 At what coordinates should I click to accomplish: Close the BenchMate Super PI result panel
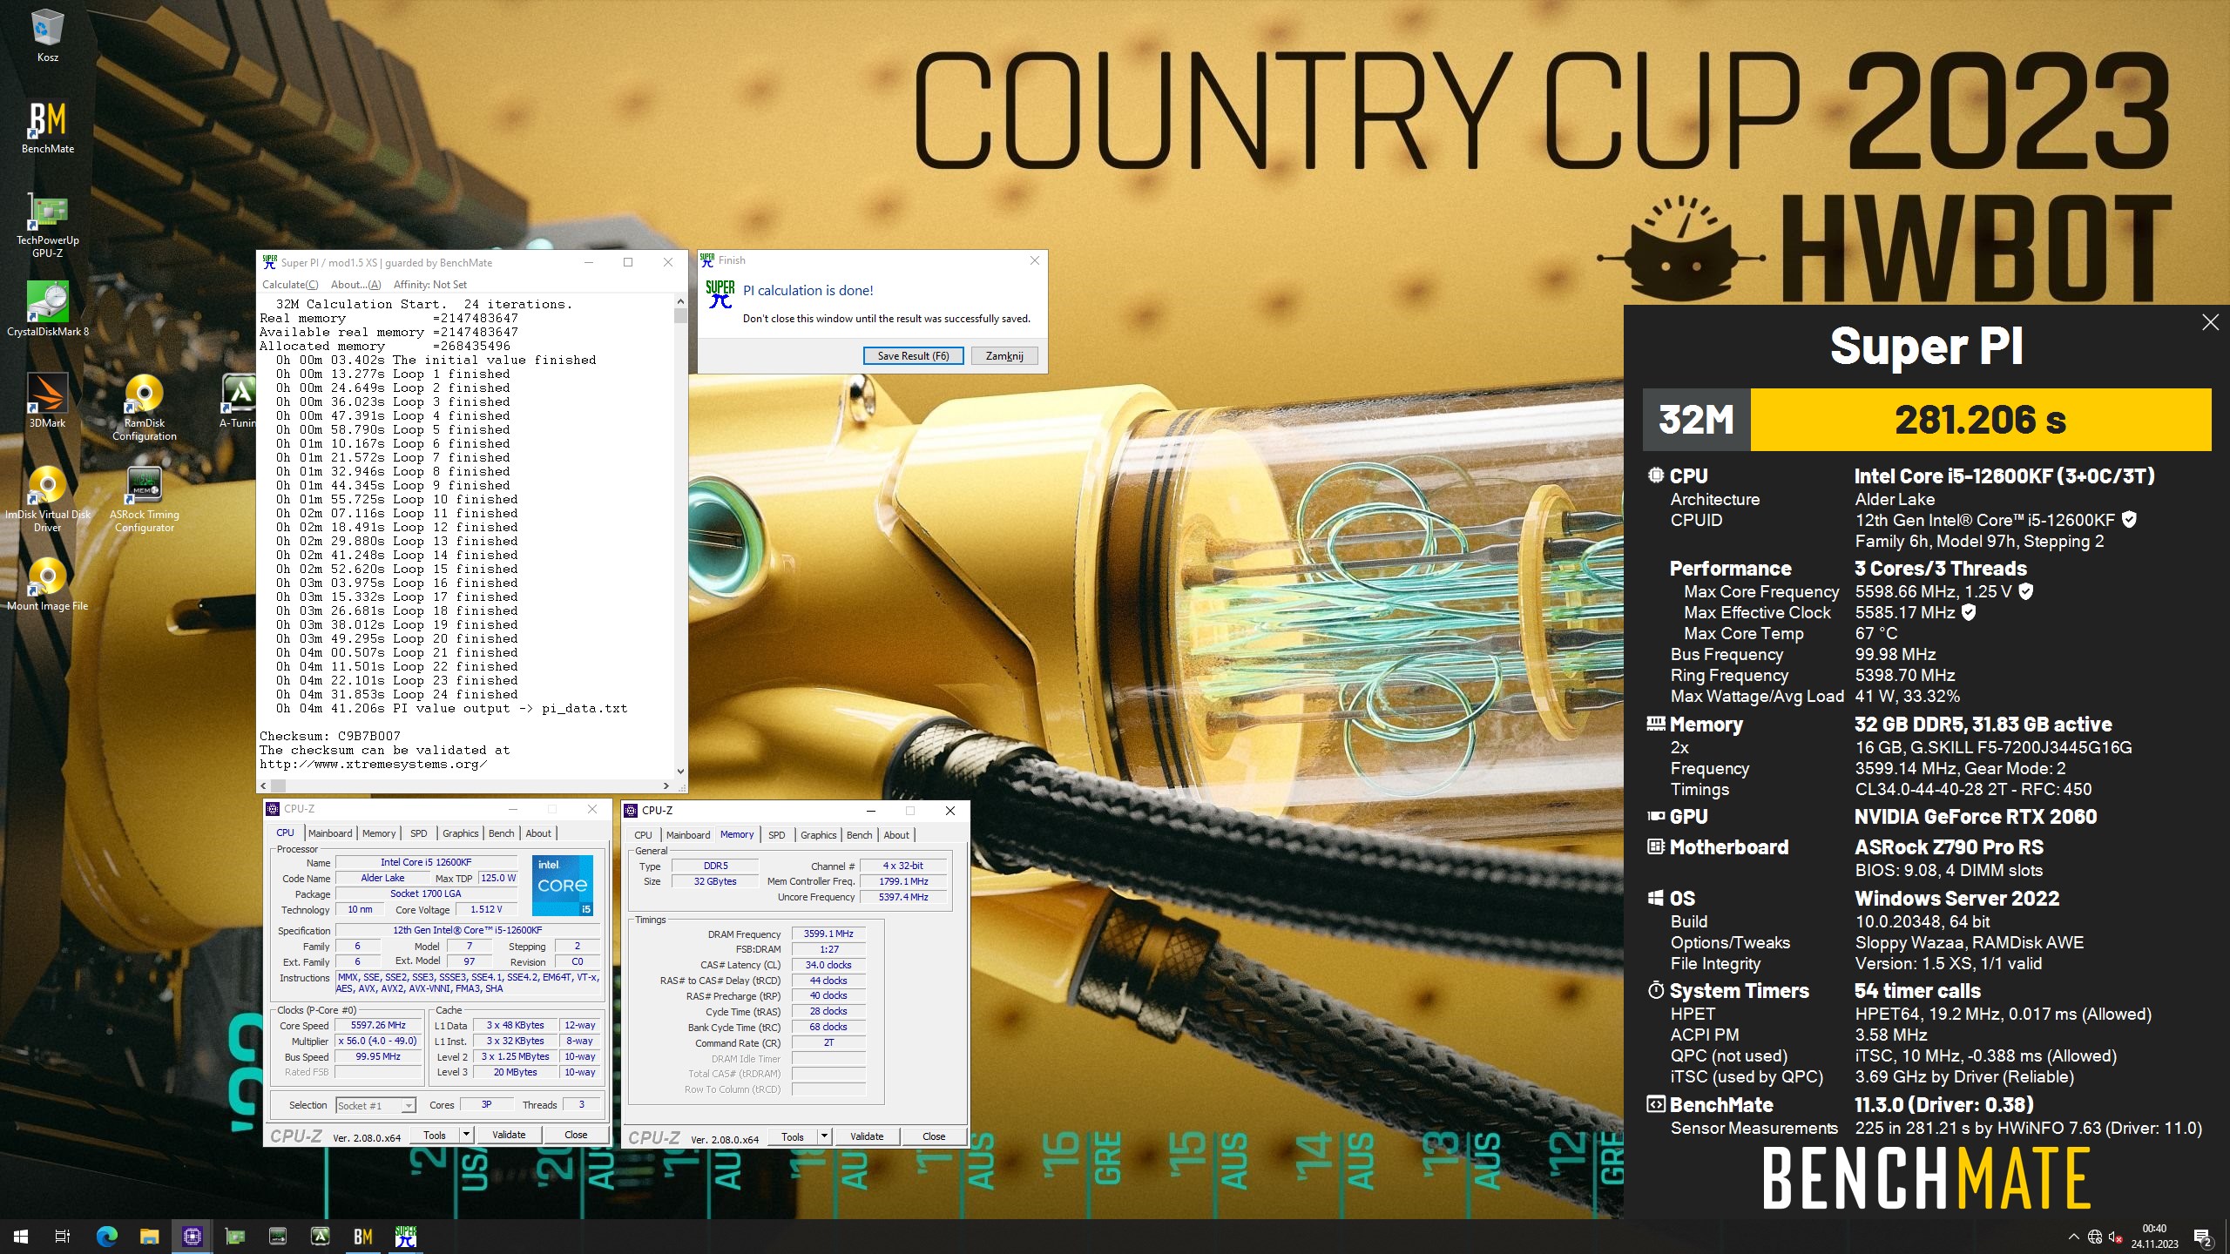click(x=2210, y=322)
